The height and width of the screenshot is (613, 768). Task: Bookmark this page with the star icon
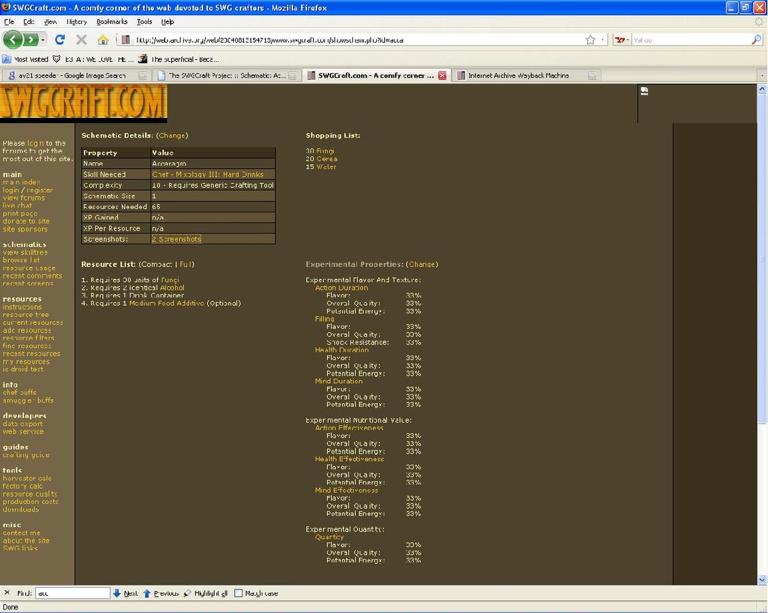click(x=590, y=40)
